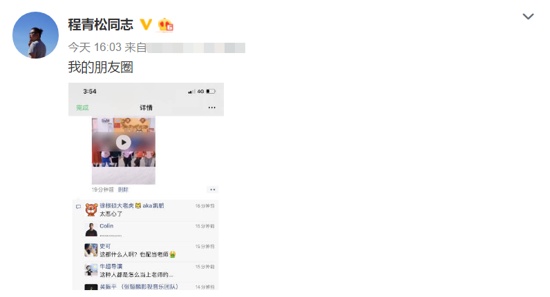This screenshot has width=550, height=297.
Task: Click 史可's avatar image
Action: tap(91, 250)
